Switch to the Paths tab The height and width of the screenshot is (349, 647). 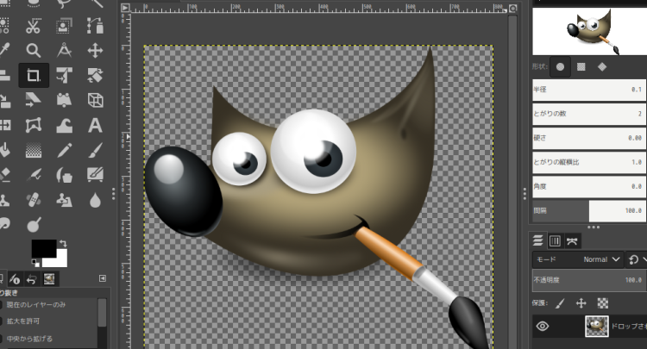[x=571, y=240]
